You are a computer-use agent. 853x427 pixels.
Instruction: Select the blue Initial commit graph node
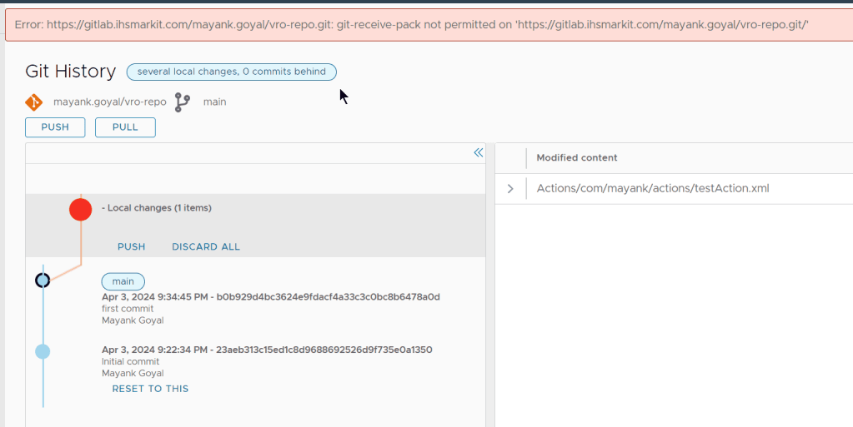tap(43, 351)
